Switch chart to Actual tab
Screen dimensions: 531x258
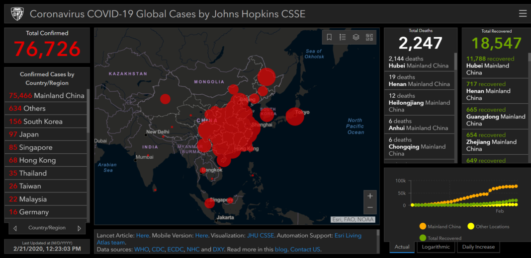402,247
